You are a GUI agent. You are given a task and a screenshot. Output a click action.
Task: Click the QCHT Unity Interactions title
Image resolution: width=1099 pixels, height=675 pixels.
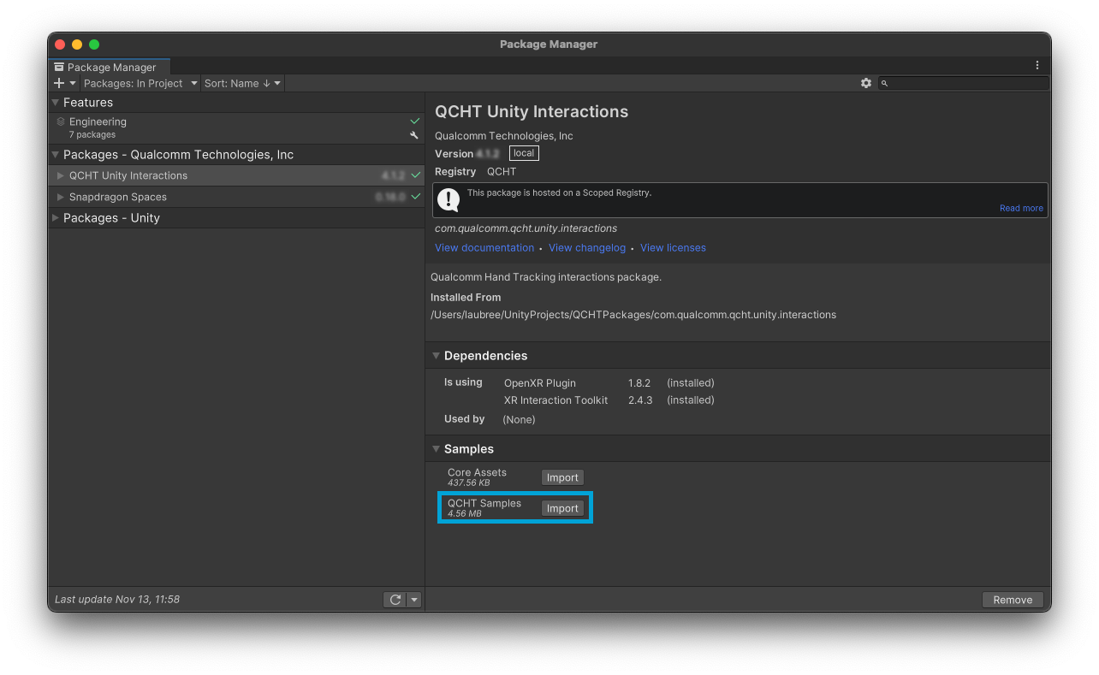[532, 112]
